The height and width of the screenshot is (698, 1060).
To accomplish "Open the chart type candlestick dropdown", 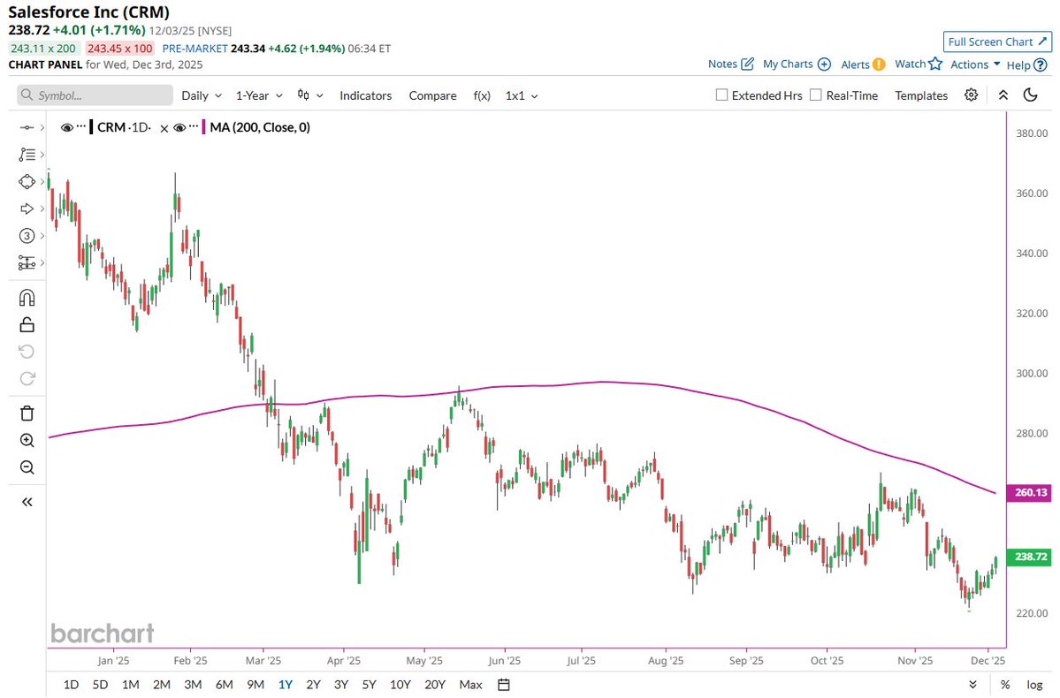I will (310, 95).
